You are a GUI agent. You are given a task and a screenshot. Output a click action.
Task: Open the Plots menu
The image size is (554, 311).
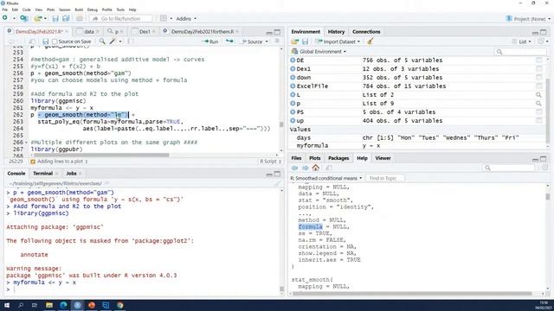51,10
